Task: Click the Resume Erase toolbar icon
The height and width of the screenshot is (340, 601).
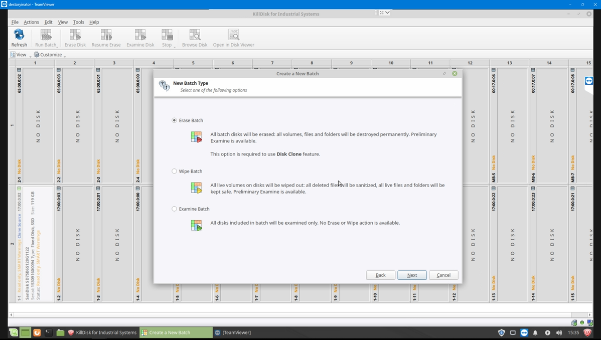Action: pos(106,35)
